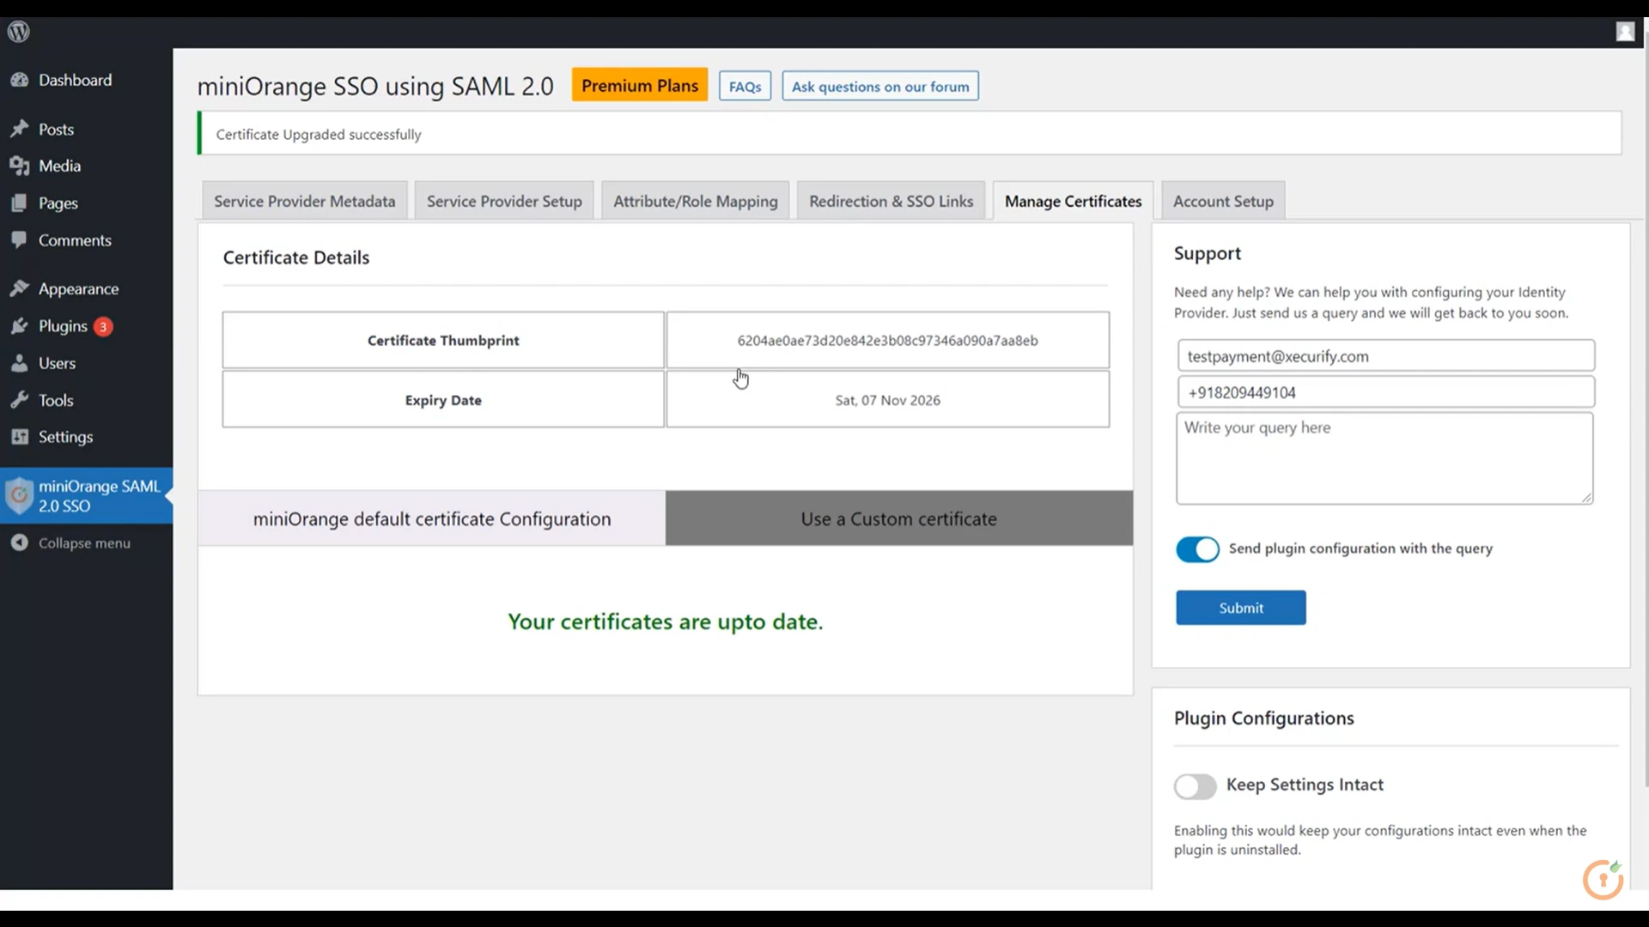
Task: Click the Collapse menu label
Action: (x=84, y=542)
